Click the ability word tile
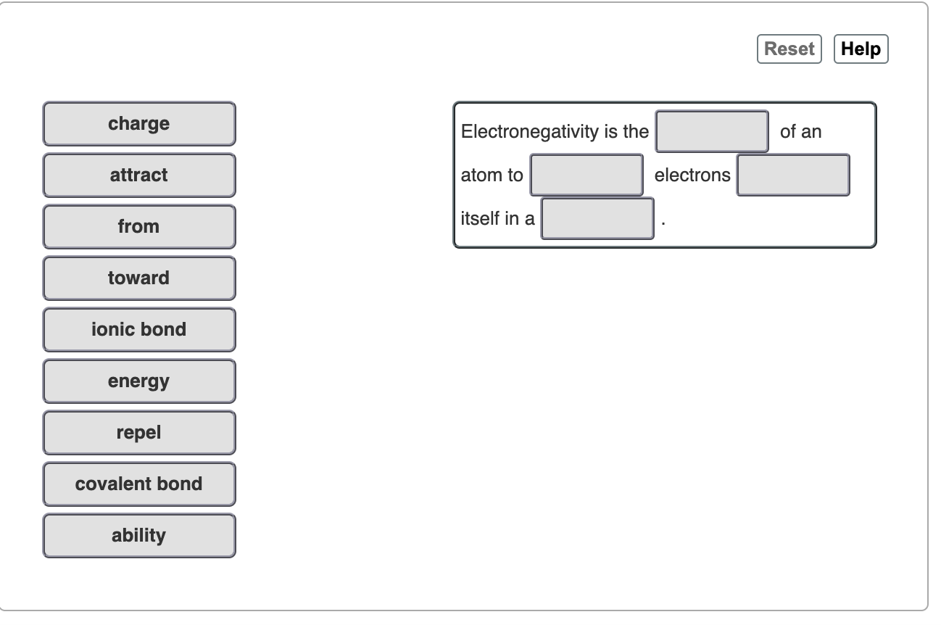The height and width of the screenshot is (625, 941). (138, 535)
